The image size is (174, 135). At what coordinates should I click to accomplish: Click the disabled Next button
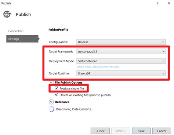coord(121,131)
